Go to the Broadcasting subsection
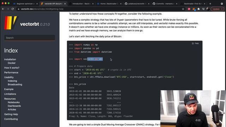This screenshot has height=127, width=226. 15,84
